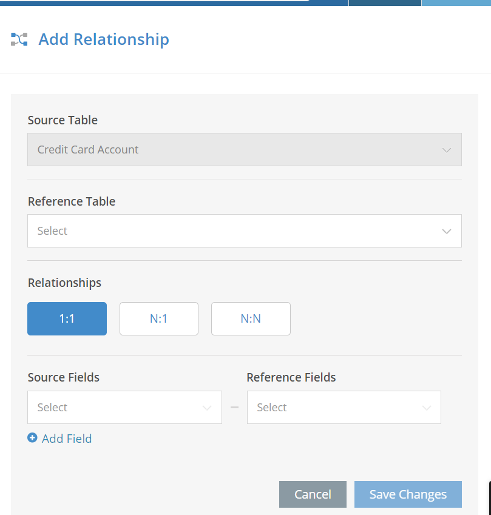The image size is (491, 515).
Task: Switch to the dark blue tab segment at top
Action: pos(385,2)
